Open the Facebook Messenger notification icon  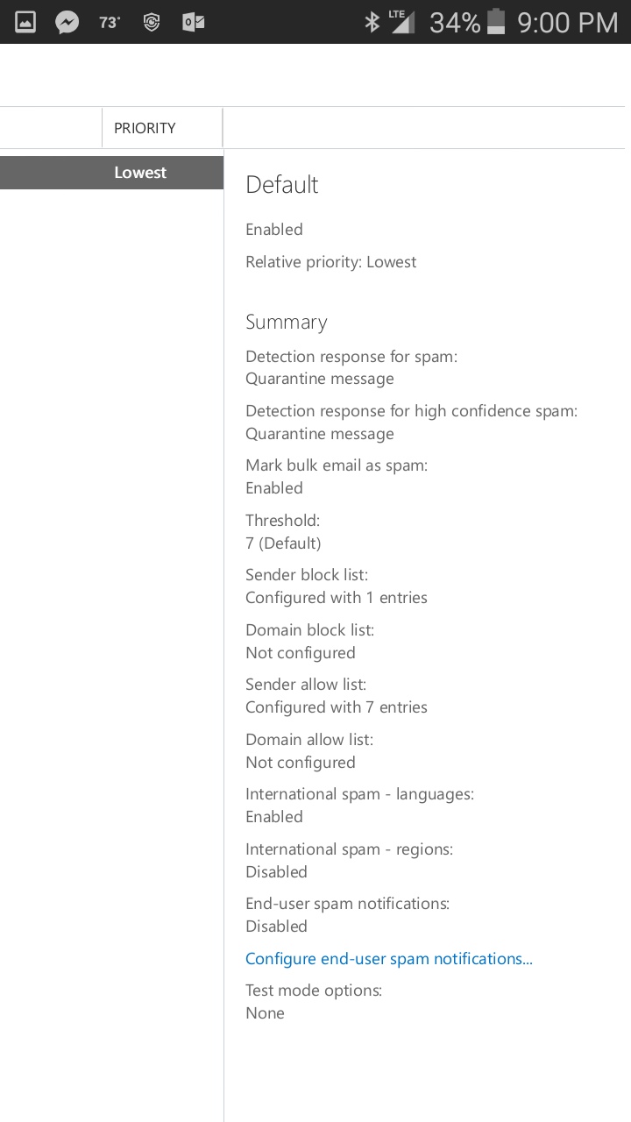67,22
